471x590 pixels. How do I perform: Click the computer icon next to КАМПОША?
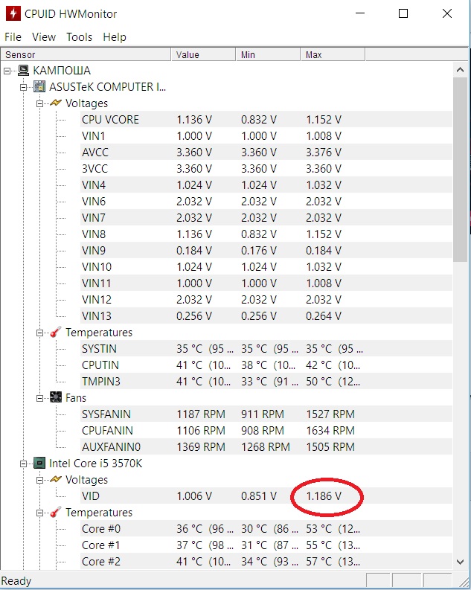[x=23, y=71]
